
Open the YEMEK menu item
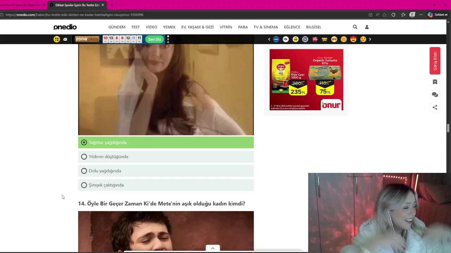[169, 27]
